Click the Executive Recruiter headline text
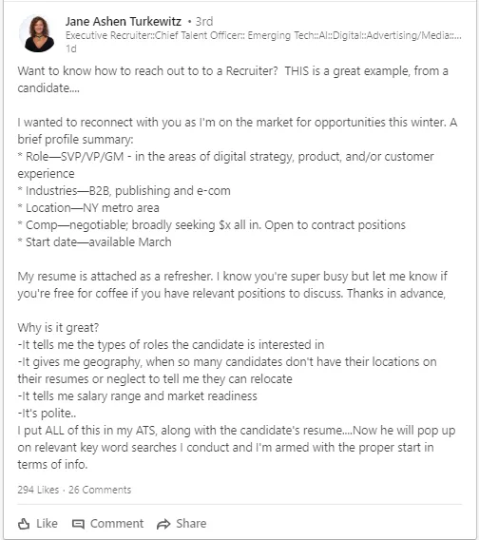479x540 pixels. [x=263, y=35]
